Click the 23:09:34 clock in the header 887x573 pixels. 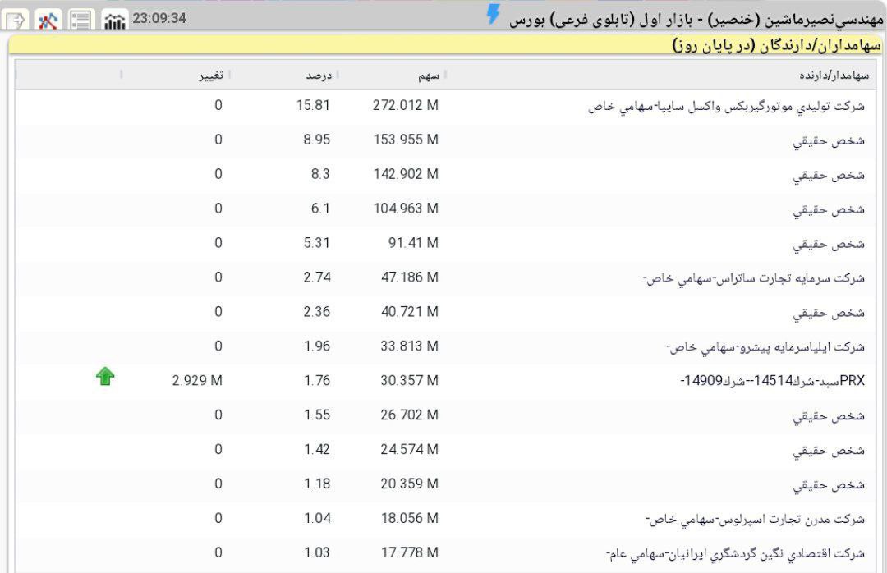point(159,19)
